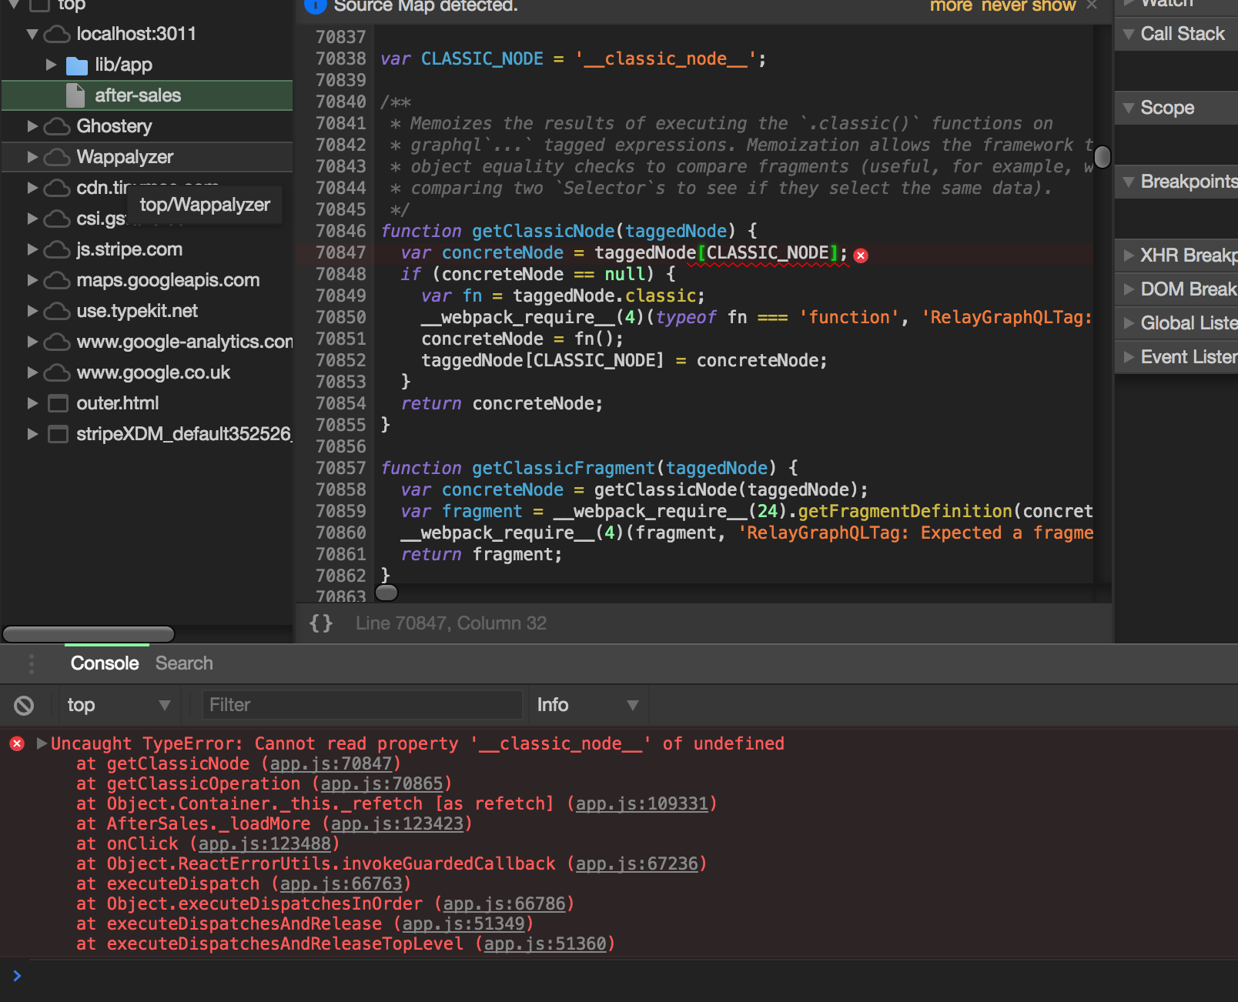Open app.js:67236 link in stack trace
The image size is (1238, 1002).
637,863
